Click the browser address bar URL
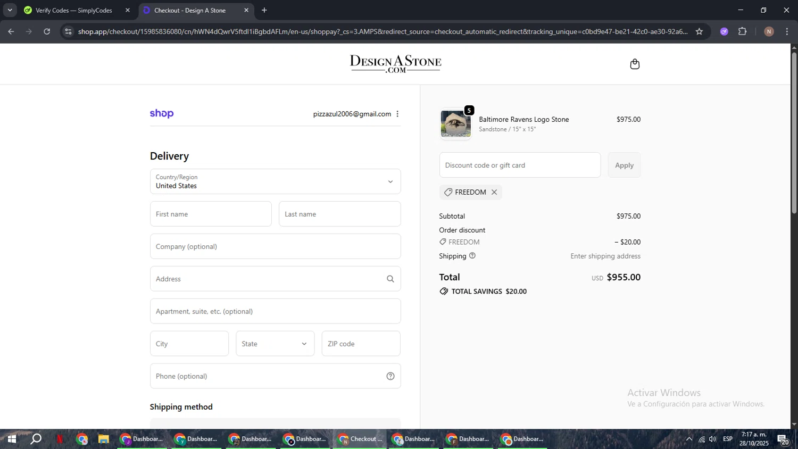 383,31
